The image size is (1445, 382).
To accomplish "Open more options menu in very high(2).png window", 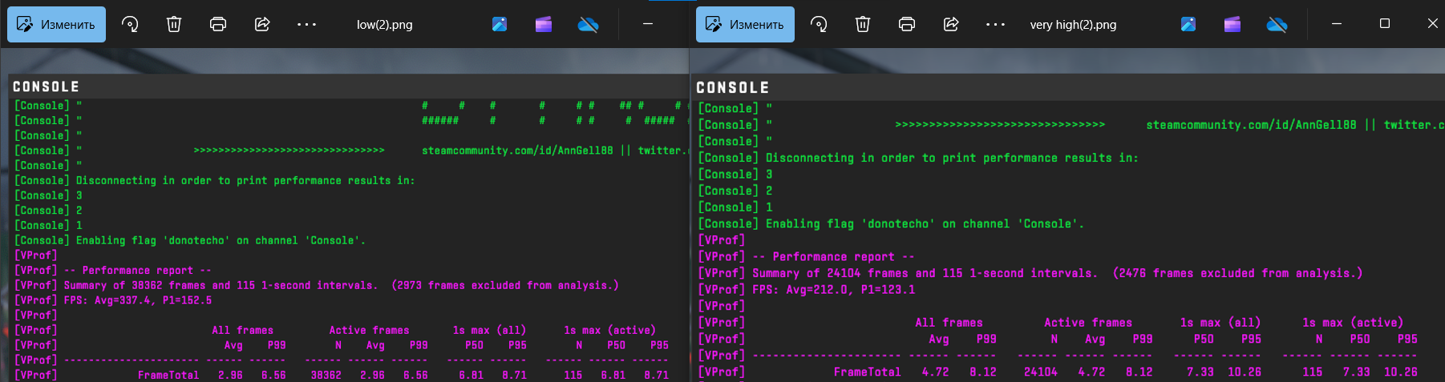I will point(995,24).
